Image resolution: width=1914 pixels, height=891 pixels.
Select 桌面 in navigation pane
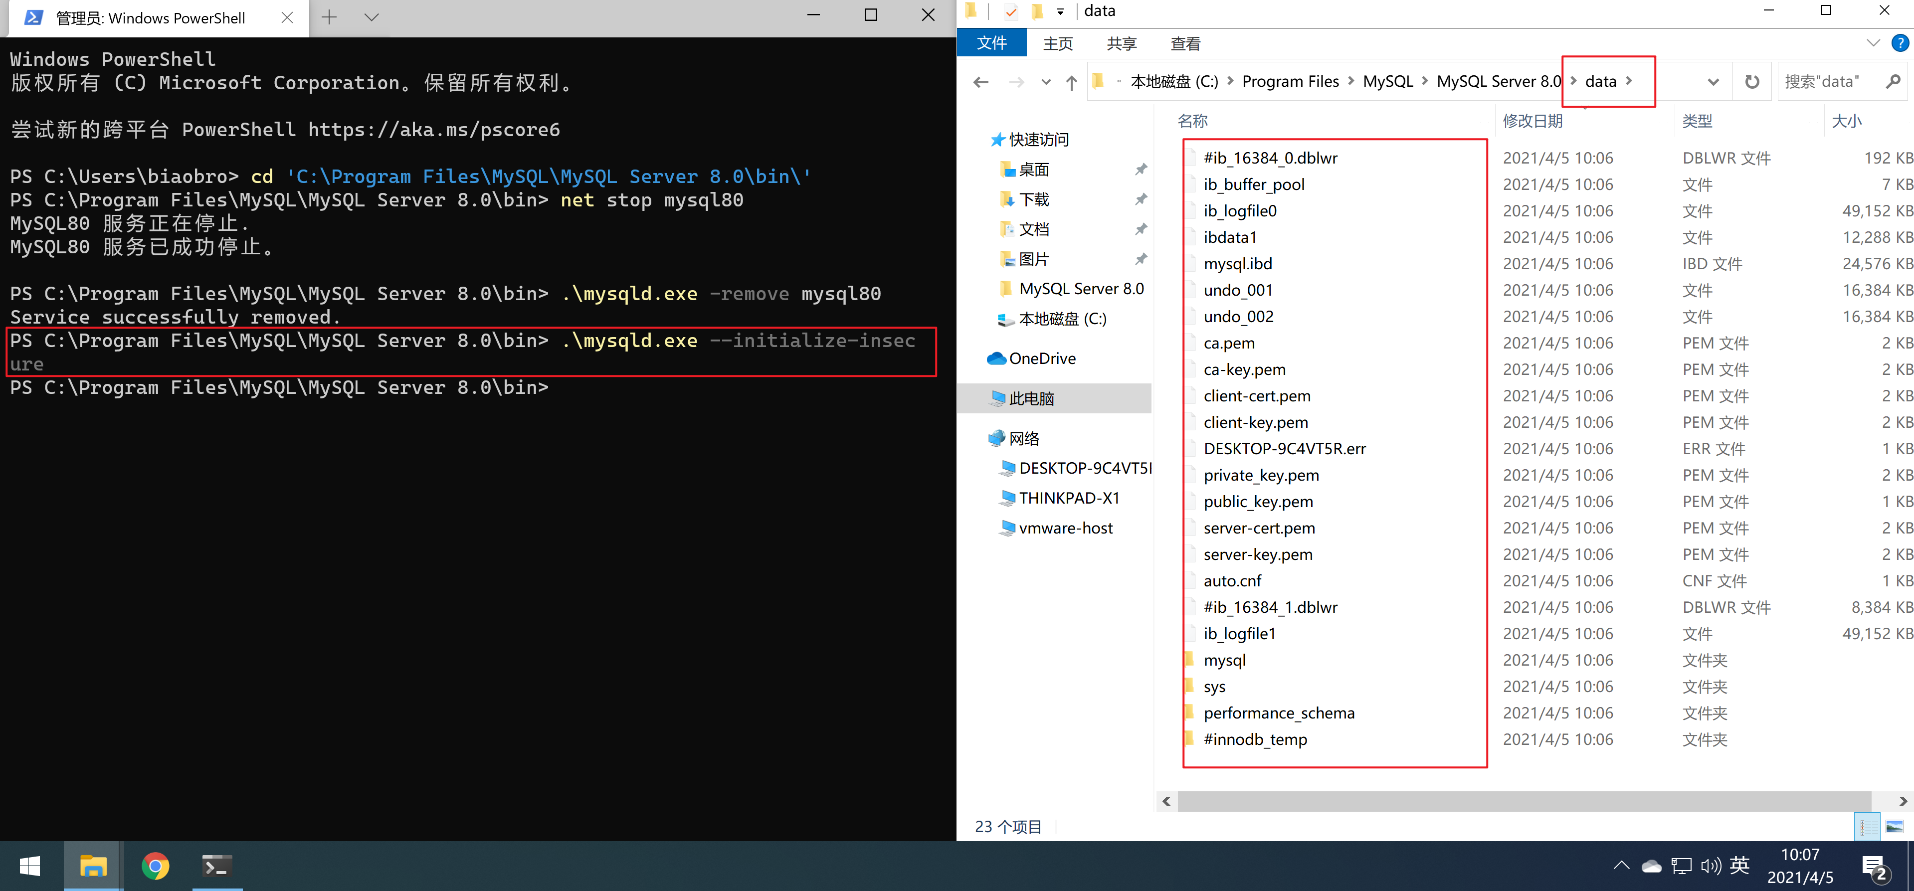point(1033,170)
